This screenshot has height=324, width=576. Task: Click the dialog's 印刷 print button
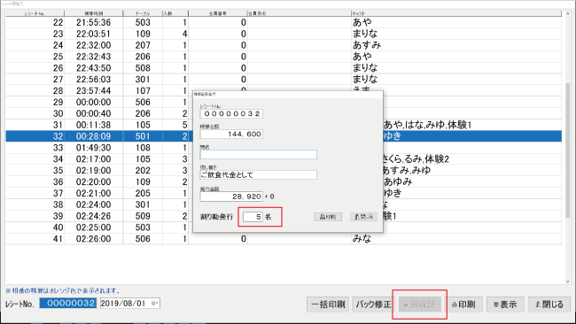point(328,217)
